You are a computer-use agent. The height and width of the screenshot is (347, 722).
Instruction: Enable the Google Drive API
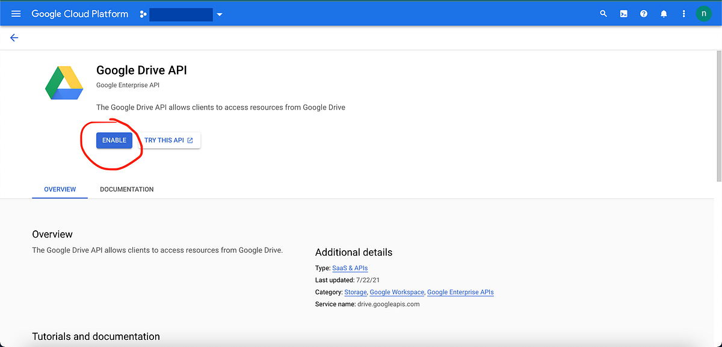pyautogui.click(x=114, y=140)
